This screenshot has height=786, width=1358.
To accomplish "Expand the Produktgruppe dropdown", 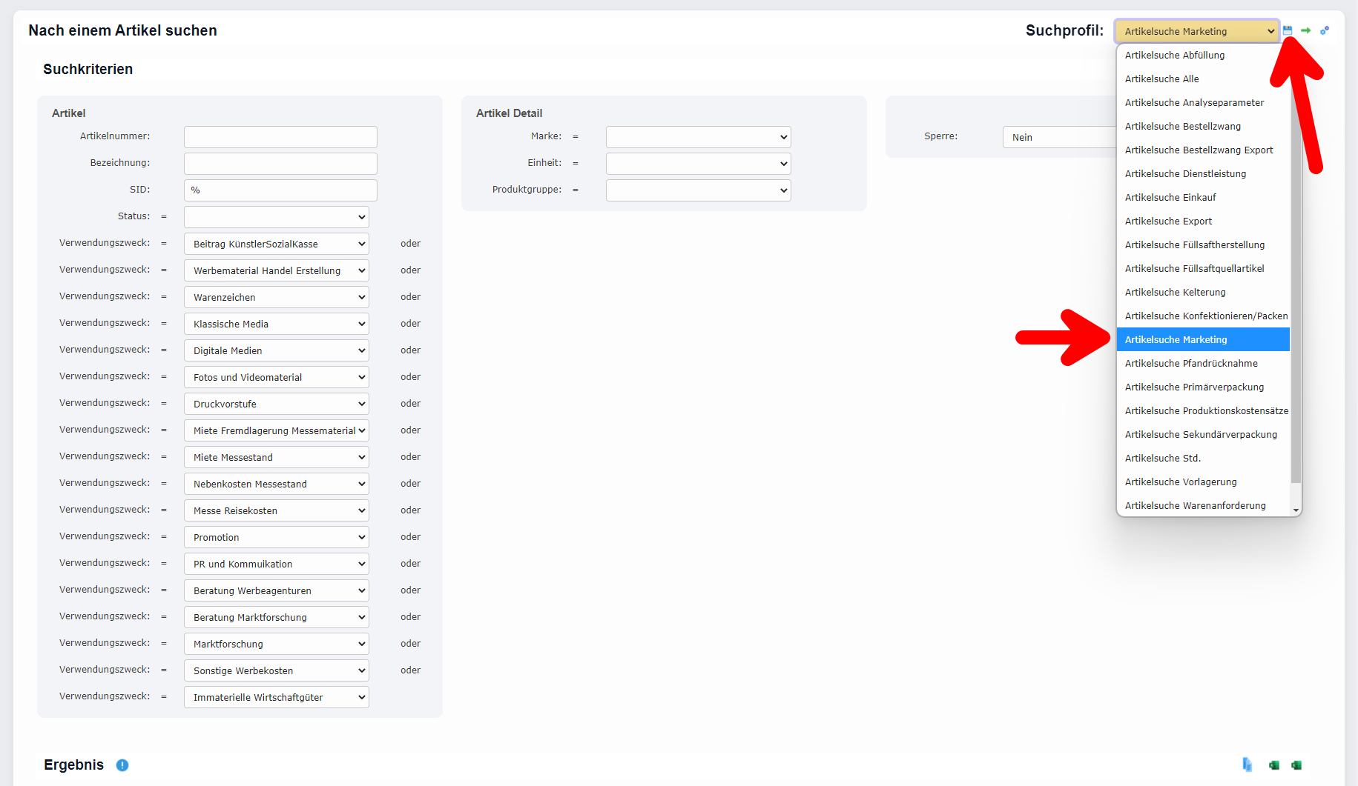I will tap(698, 190).
